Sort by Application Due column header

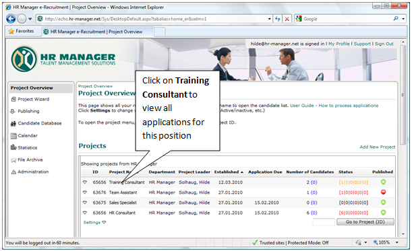[x=265, y=172]
